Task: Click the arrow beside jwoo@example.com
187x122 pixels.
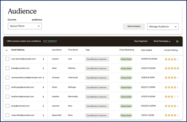Action: [x=43, y=106]
